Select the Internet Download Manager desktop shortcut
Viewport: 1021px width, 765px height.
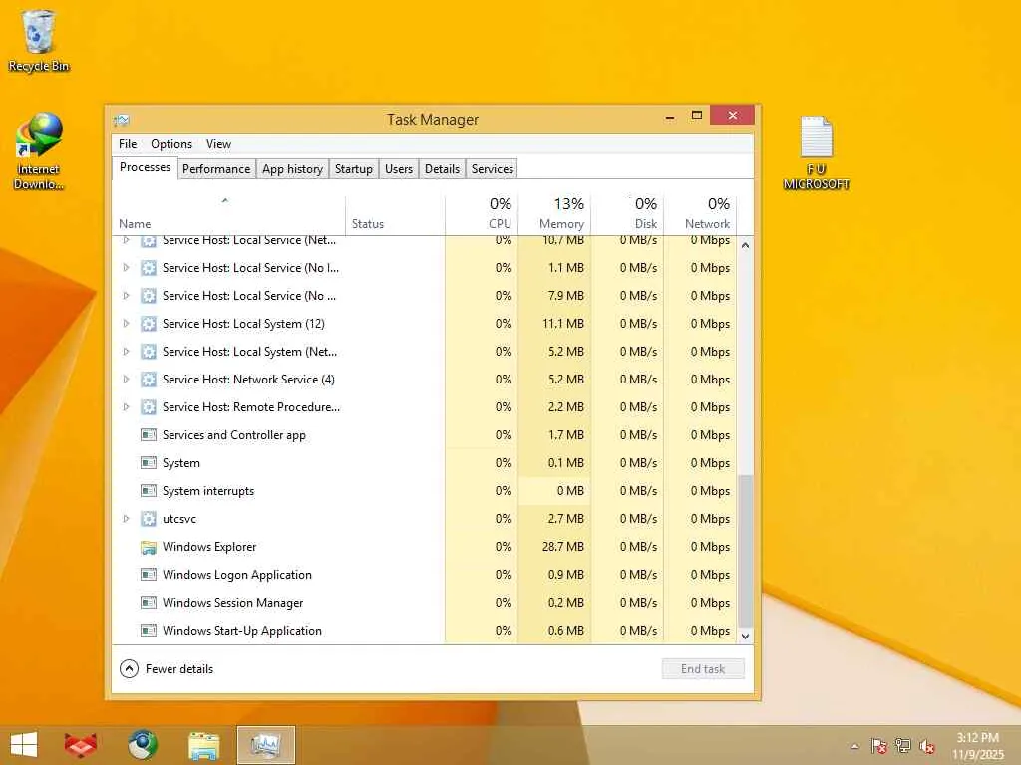39,151
